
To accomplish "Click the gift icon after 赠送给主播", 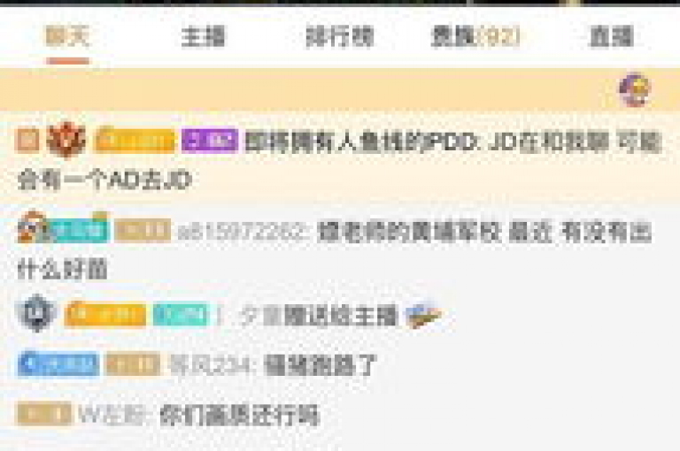I will [425, 315].
